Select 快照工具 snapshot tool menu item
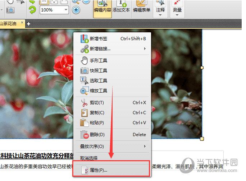Screen dimensions: 246x181 point(112,70)
